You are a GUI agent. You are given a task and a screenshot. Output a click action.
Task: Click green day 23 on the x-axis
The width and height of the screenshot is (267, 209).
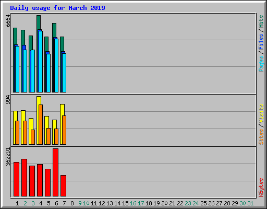(x=188, y=203)
